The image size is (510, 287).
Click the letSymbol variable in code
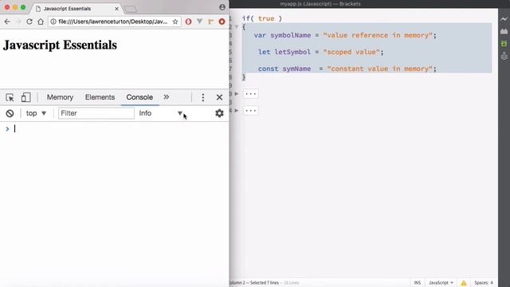292,52
